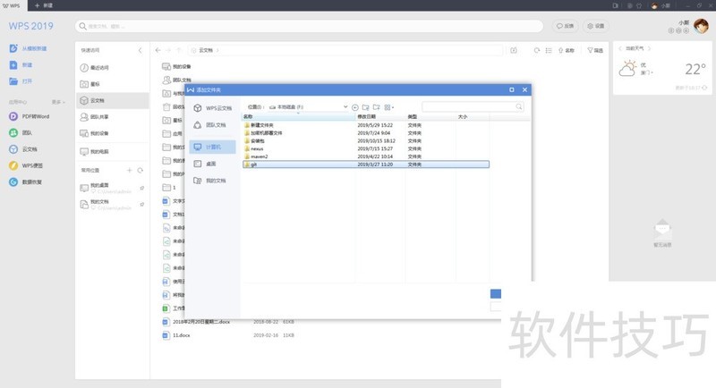716x388 pixels.
Task: Open 我的设备 folder in main file list
Action: pos(177,66)
